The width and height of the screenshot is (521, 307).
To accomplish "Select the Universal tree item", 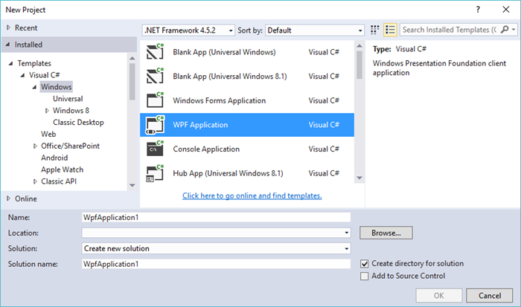I will click(68, 99).
